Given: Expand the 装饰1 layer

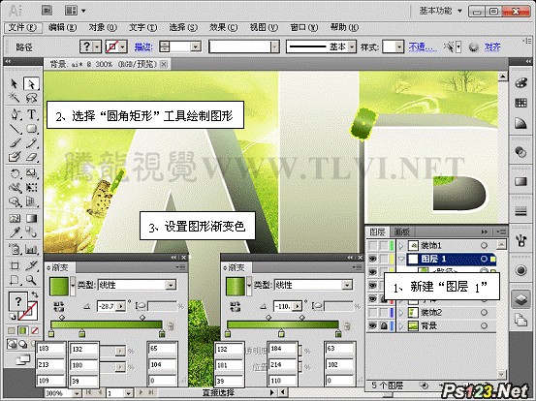Looking at the screenshot, I should pos(401,246).
